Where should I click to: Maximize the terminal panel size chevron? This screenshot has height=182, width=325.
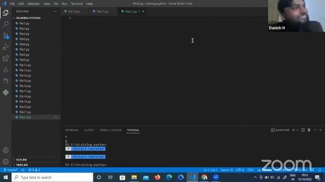click(x=315, y=130)
